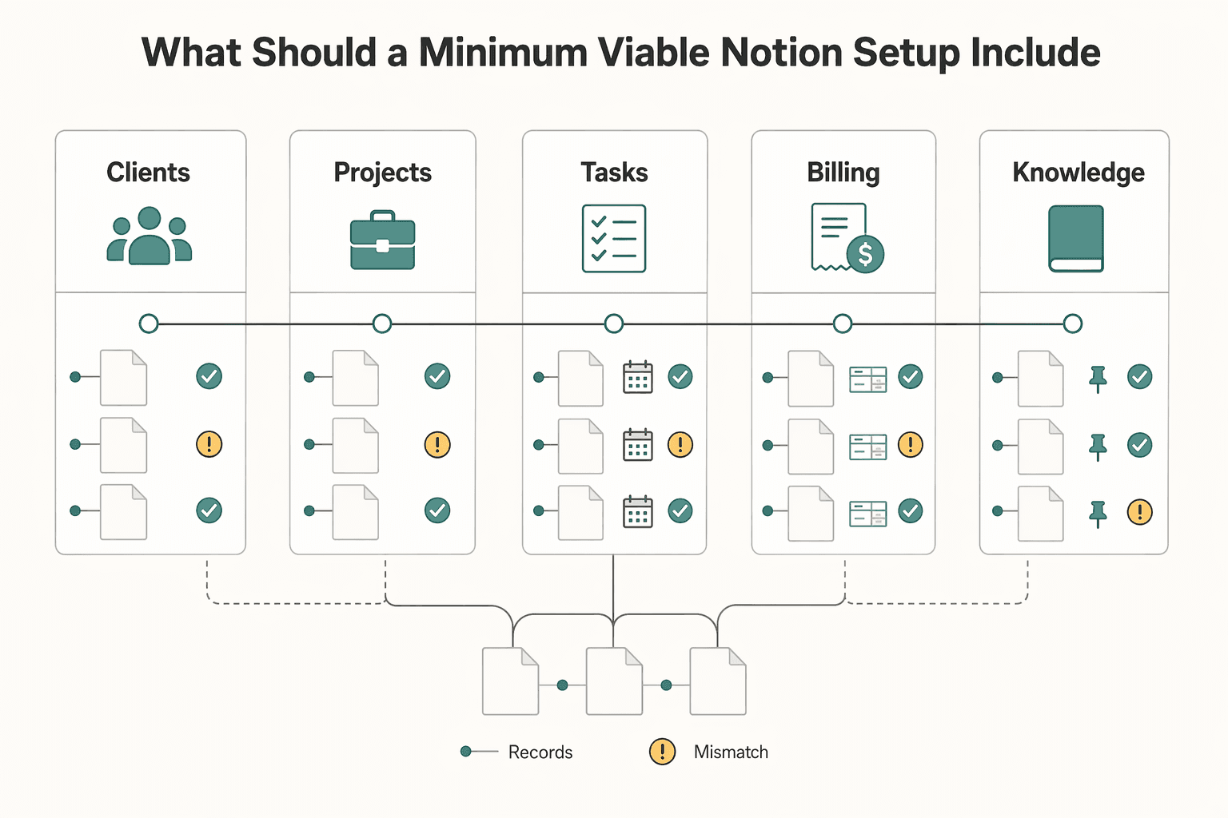1228x818 pixels.
Task: Click the middle green checkmark in Knowledge
Action: tap(1140, 444)
